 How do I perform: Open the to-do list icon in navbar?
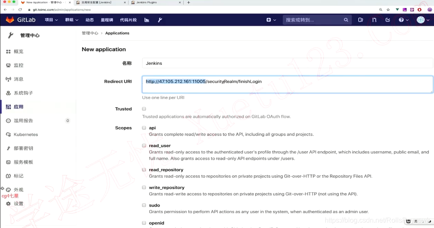point(388,20)
